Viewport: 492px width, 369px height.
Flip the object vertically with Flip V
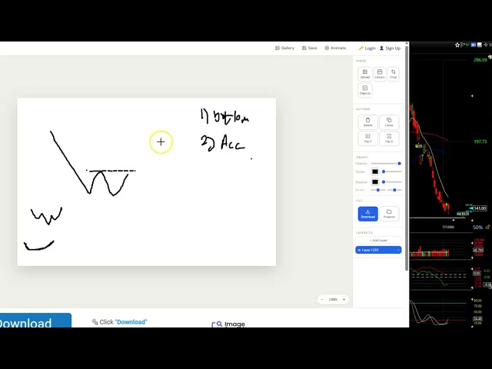pyautogui.click(x=389, y=138)
